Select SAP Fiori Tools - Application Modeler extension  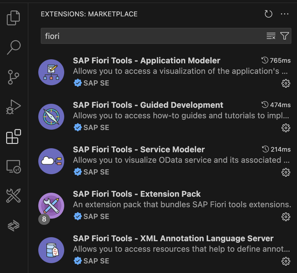tap(147, 61)
